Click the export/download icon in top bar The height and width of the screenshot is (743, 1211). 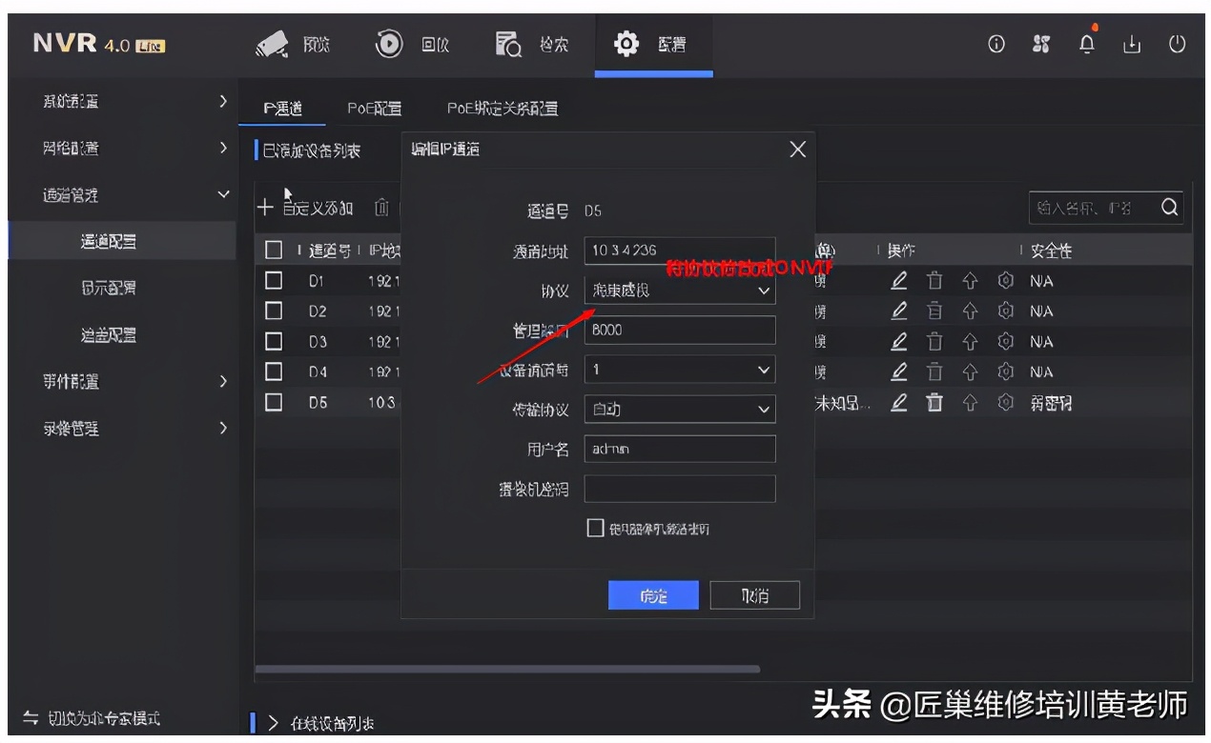1131,44
